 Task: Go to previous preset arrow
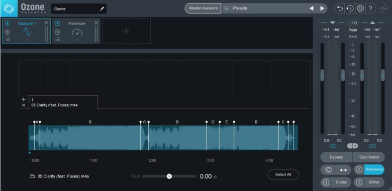311,9
